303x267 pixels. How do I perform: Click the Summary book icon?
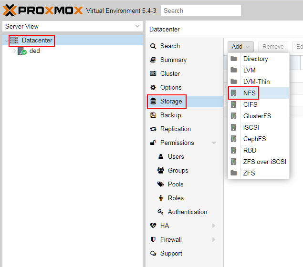pos(153,60)
